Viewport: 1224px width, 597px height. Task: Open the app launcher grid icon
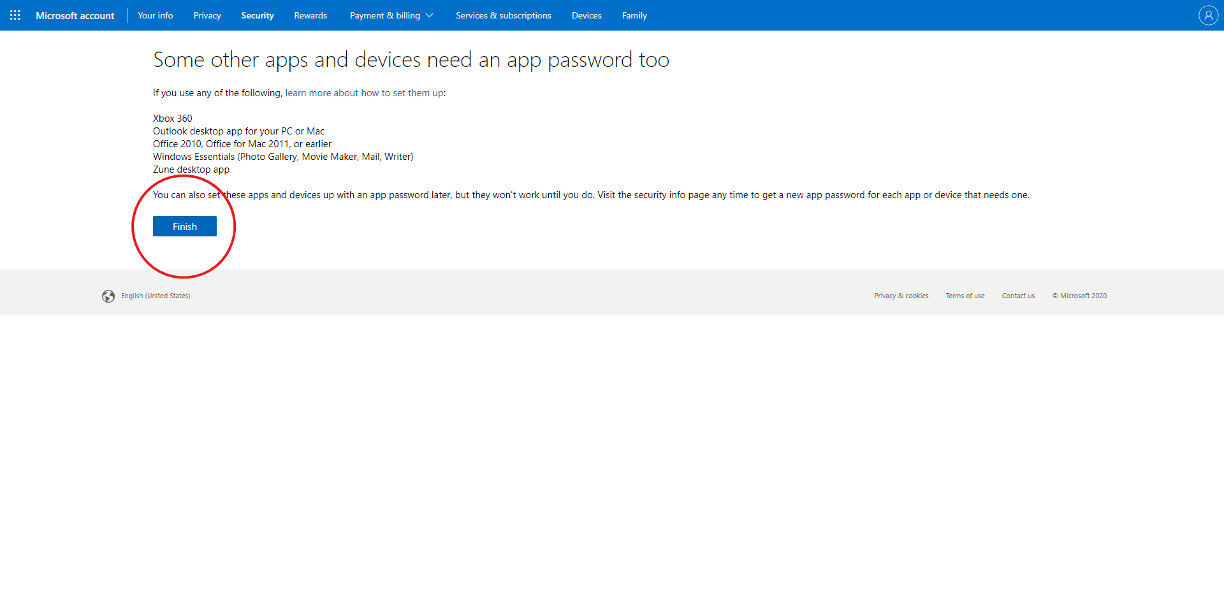[15, 15]
